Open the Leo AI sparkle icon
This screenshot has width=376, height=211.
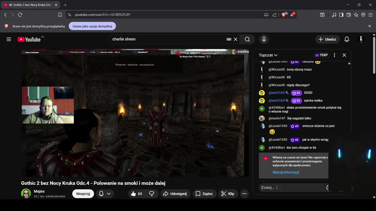click(356, 15)
